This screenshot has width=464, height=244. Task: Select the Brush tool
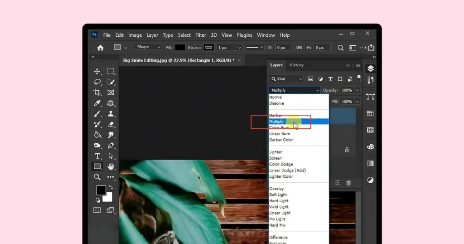coord(97,114)
